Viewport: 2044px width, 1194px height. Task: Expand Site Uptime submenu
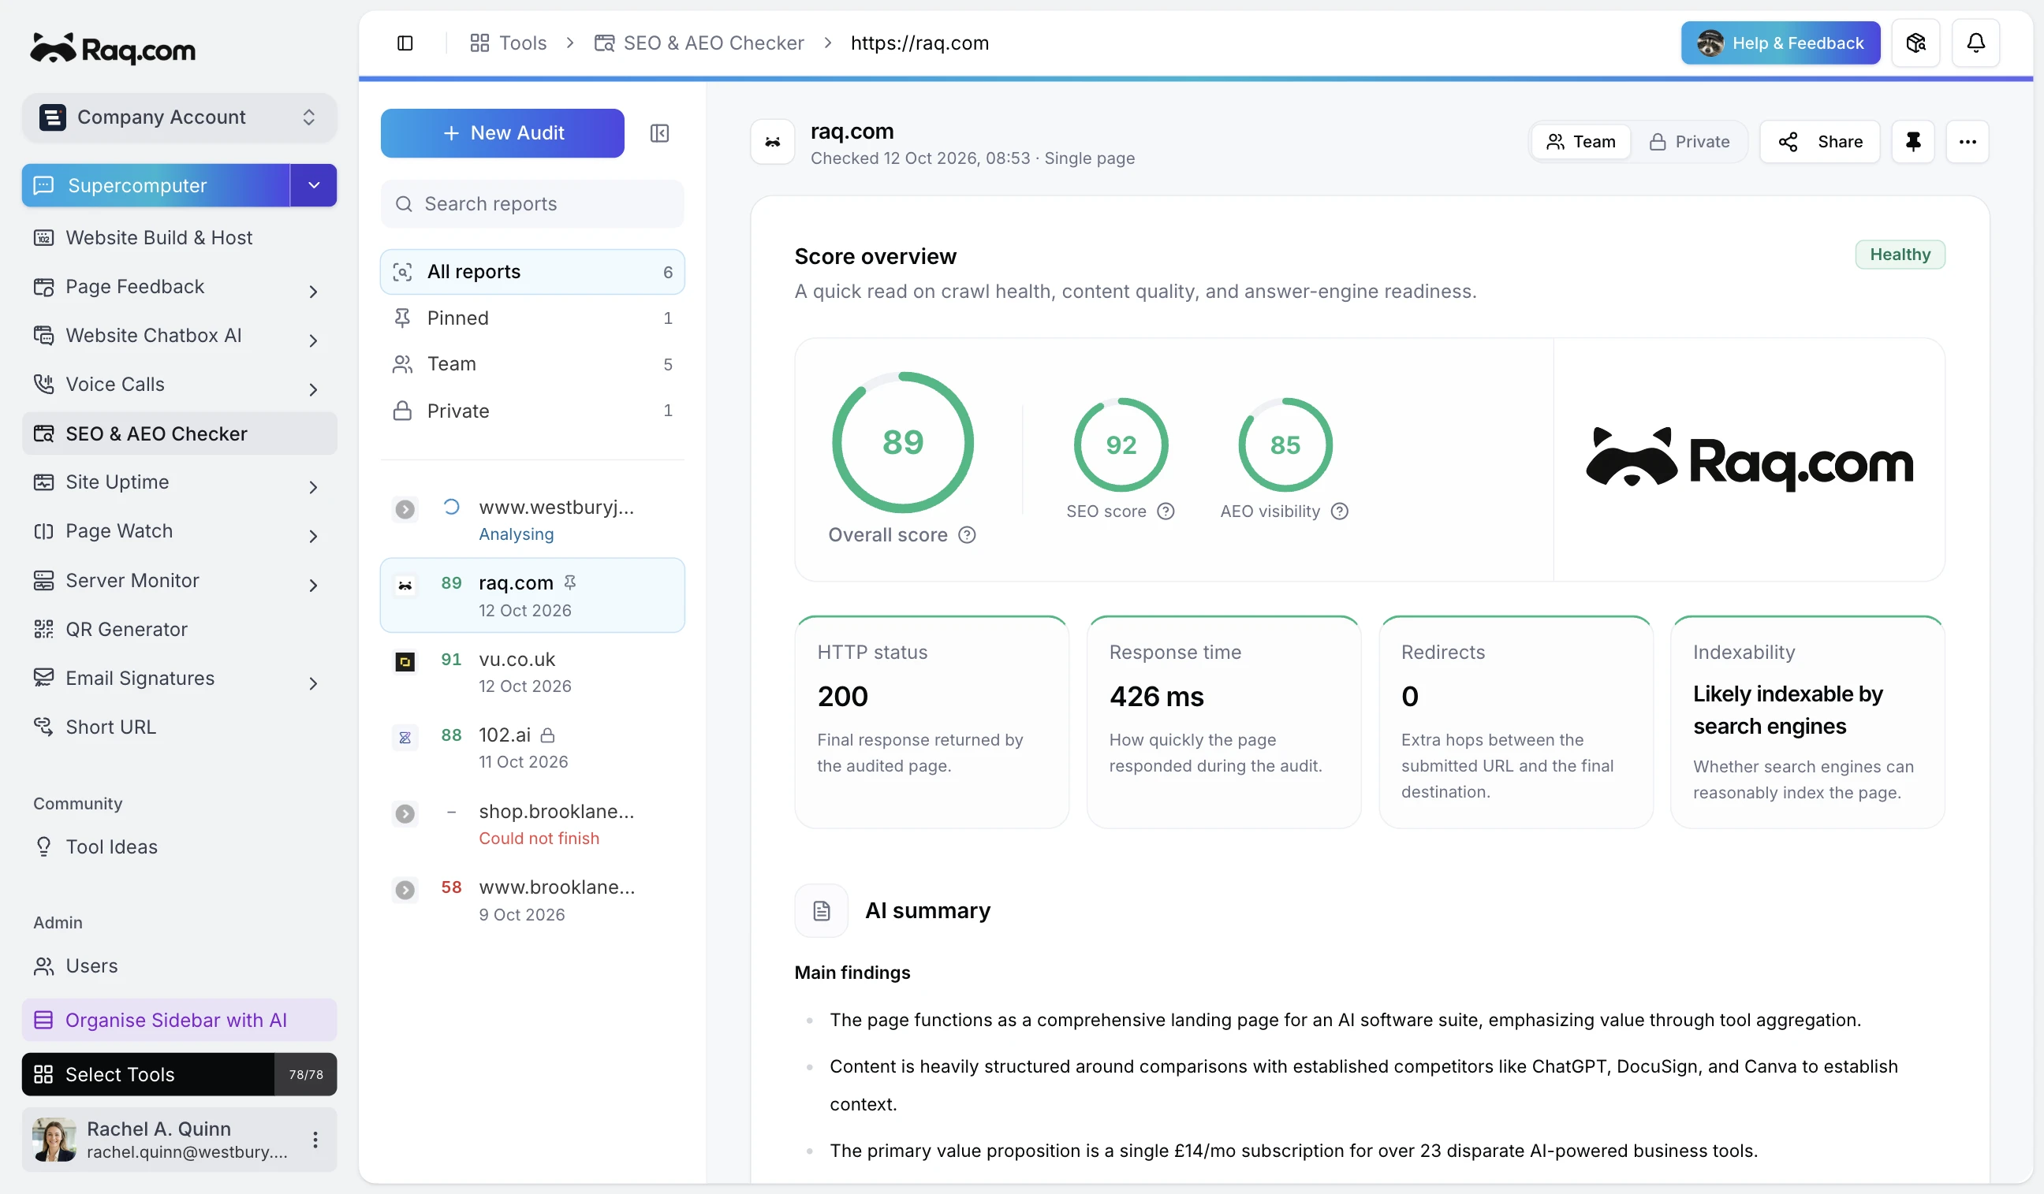(x=313, y=487)
